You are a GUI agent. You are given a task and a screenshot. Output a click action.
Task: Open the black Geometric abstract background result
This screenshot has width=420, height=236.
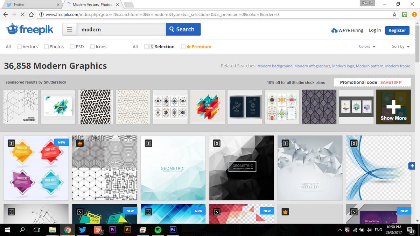pyautogui.click(x=241, y=168)
